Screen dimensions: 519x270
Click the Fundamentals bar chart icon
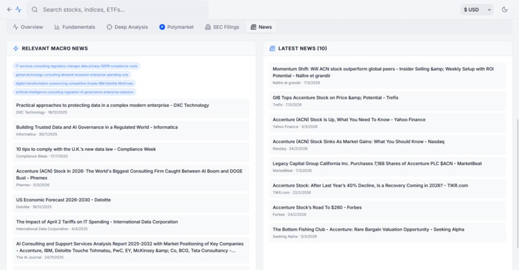(57, 27)
